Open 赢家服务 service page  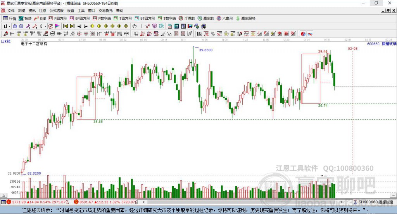[245, 19]
